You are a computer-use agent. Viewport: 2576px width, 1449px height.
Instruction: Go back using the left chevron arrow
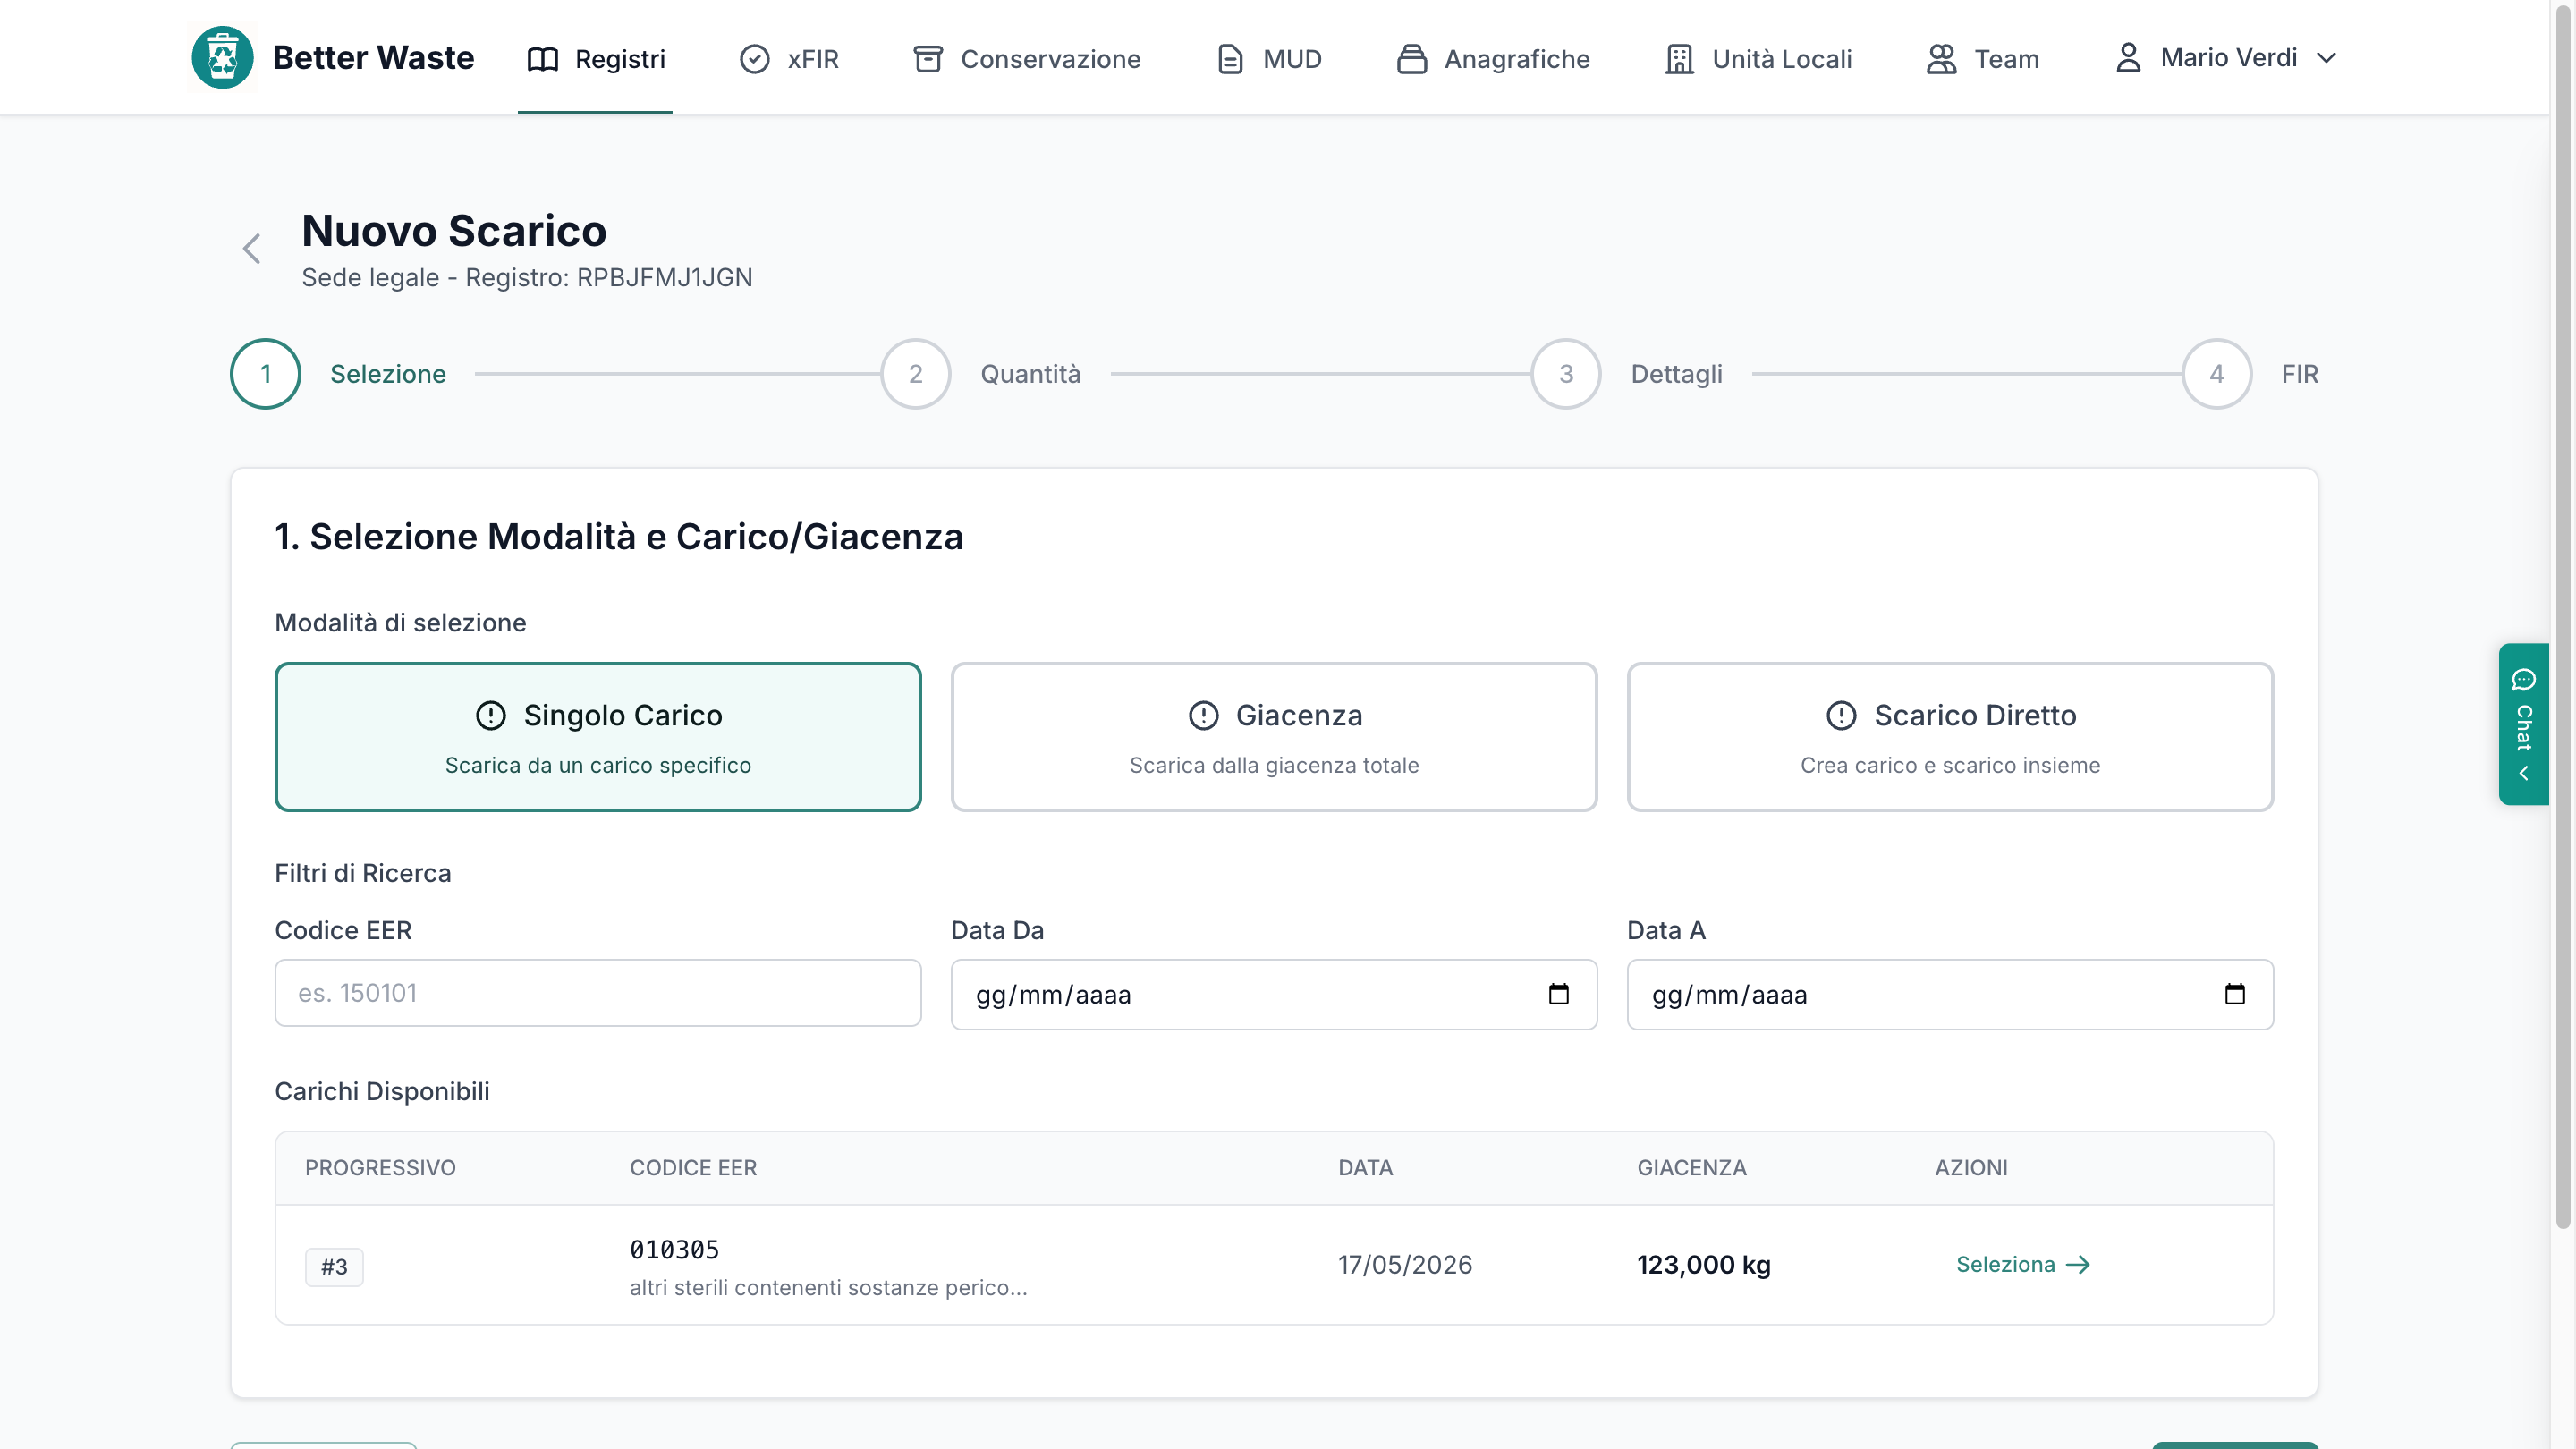click(x=252, y=249)
